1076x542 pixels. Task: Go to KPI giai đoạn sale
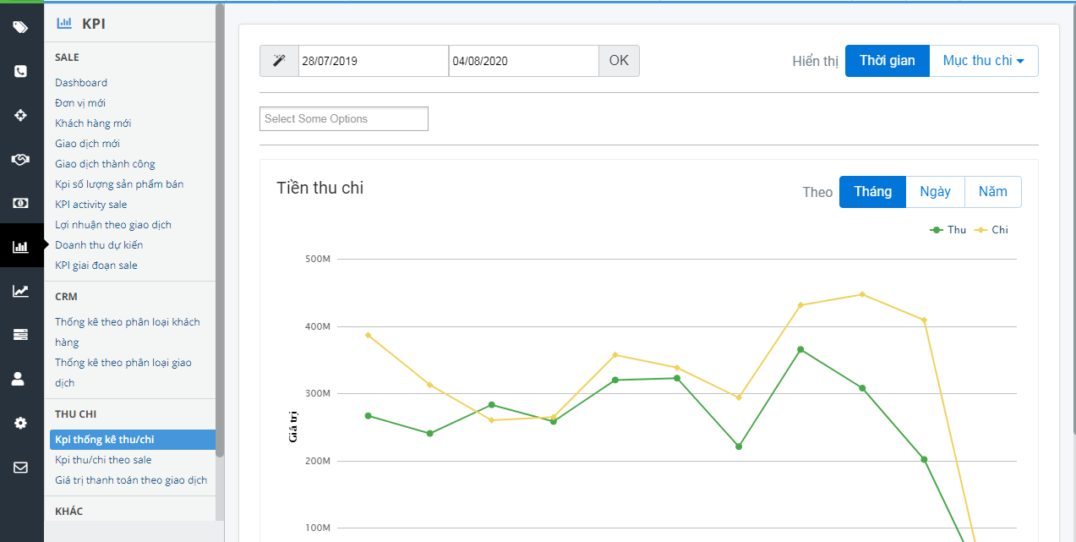96,266
